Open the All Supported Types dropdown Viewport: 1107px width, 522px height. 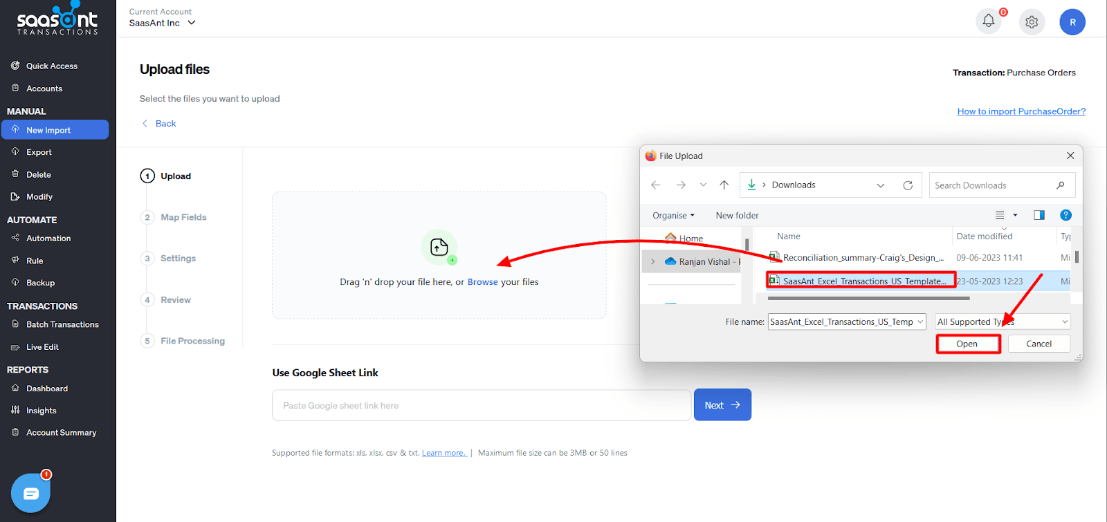coord(1003,321)
